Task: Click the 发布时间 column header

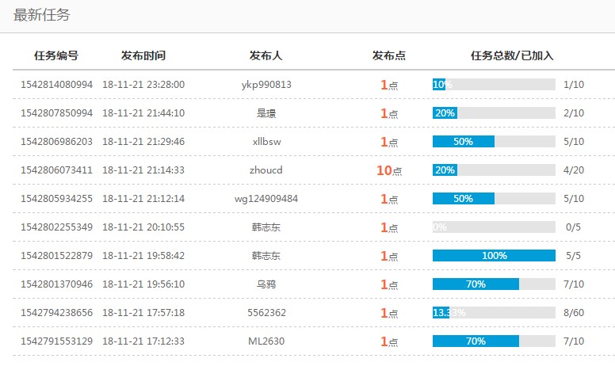Action: [143, 55]
